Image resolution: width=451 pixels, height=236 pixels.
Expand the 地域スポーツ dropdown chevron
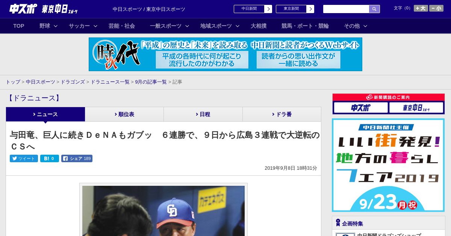238,26
